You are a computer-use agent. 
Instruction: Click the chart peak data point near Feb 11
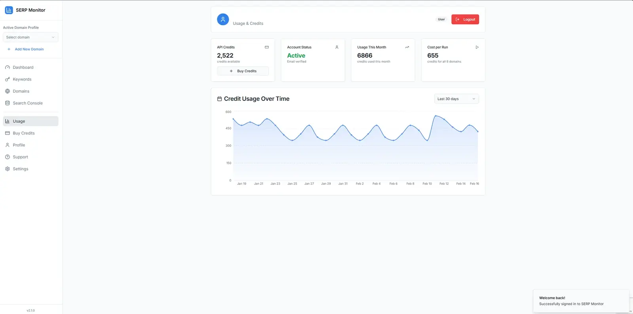click(436, 116)
